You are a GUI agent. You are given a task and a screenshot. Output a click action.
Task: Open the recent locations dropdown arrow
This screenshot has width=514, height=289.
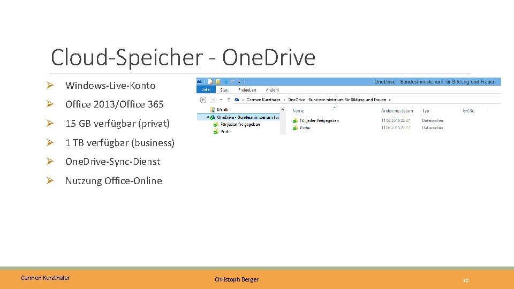[221, 100]
